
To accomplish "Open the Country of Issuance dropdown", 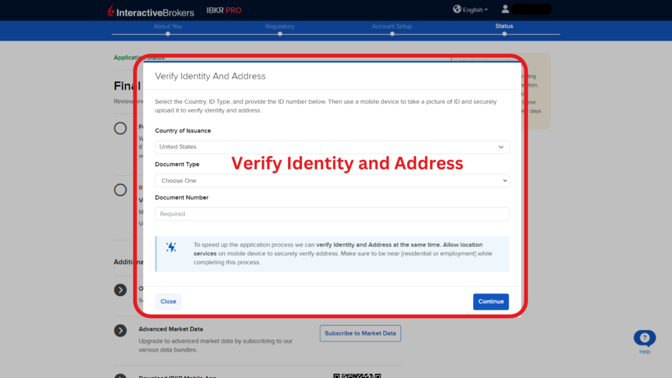I will click(332, 147).
